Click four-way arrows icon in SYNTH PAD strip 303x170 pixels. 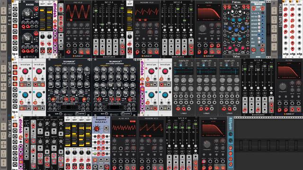[x=3, y=144]
